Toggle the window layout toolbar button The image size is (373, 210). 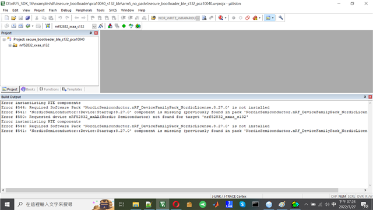tap(268, 18)
